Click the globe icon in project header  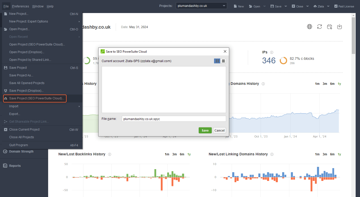310,27
